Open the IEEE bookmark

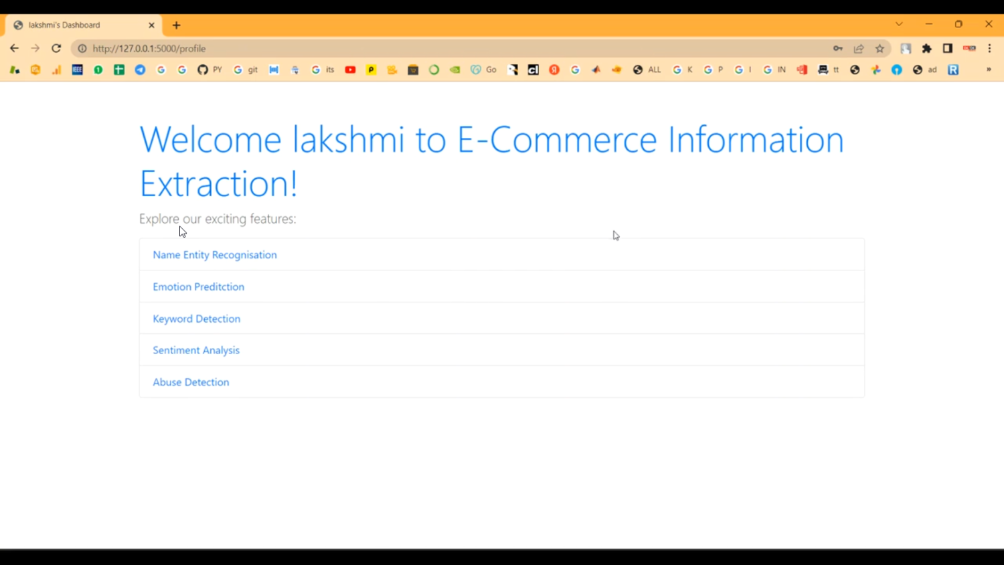(78, 70)
